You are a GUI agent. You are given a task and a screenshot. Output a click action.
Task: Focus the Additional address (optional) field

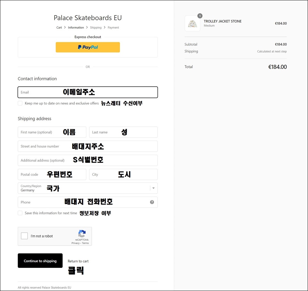pyautogui.click(x=88, y=160)
